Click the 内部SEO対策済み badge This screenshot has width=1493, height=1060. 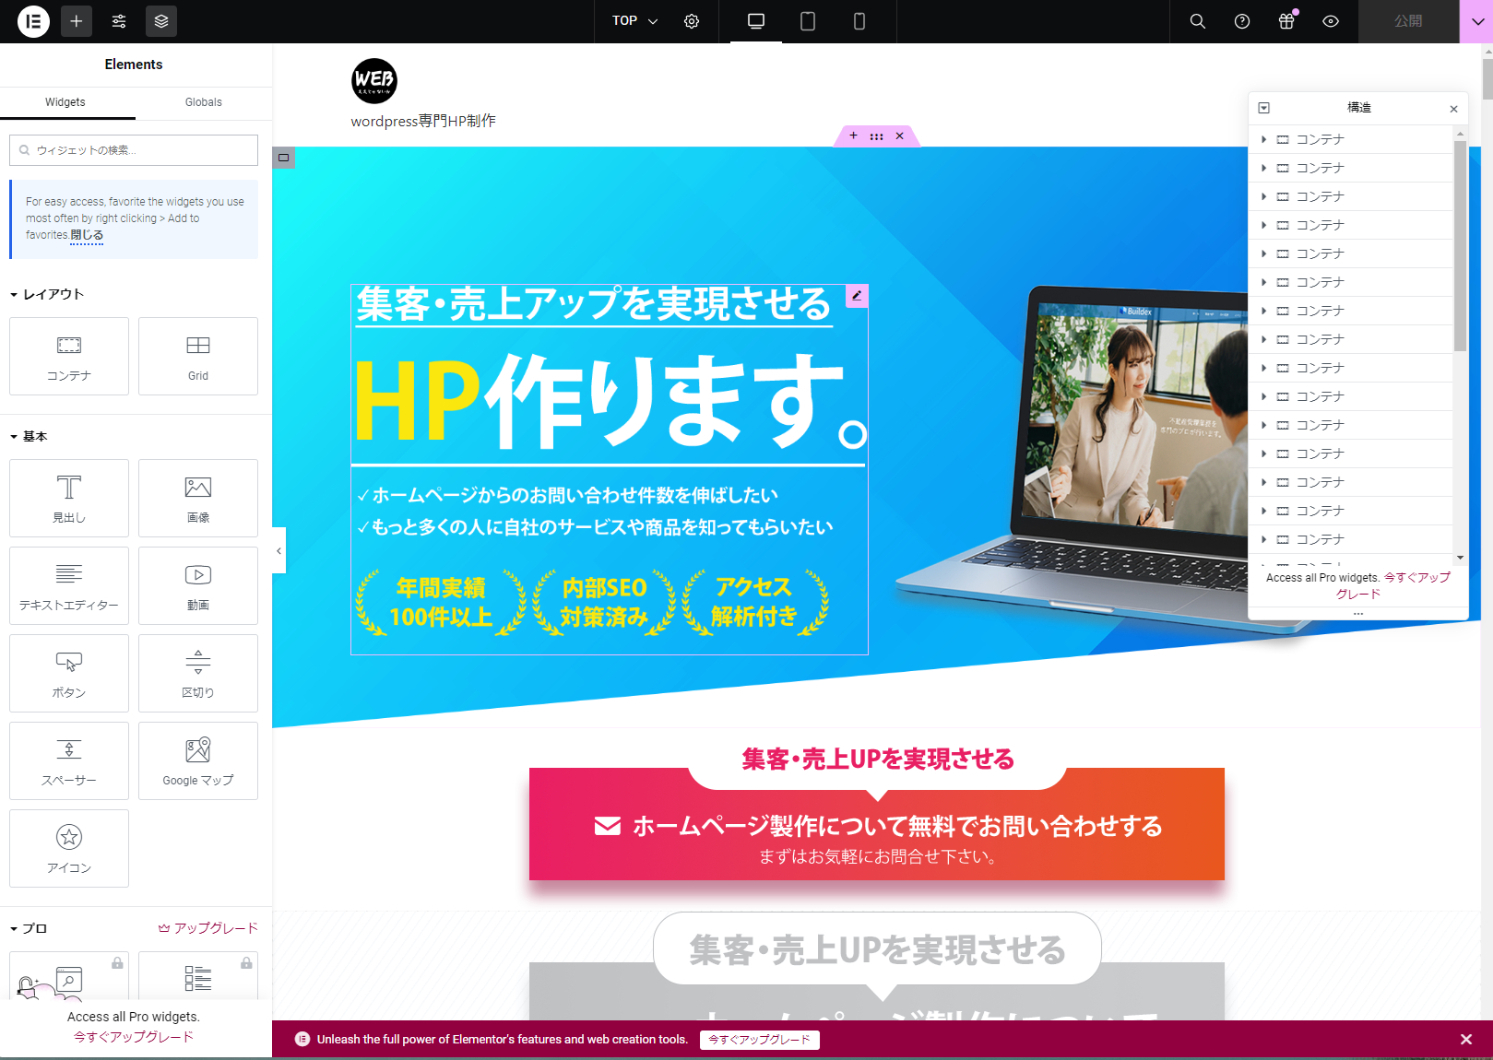pyautogui.click(x=605, y=603)
